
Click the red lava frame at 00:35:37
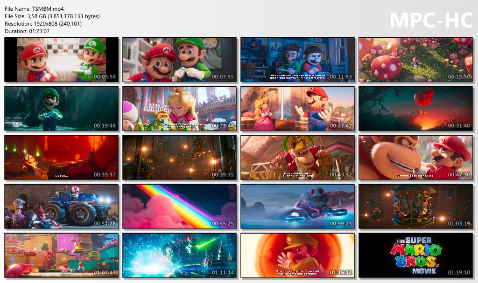[x=61, y=158]
